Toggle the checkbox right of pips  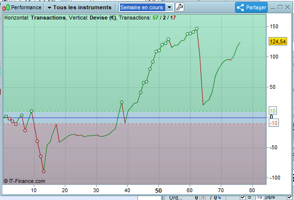290,198
